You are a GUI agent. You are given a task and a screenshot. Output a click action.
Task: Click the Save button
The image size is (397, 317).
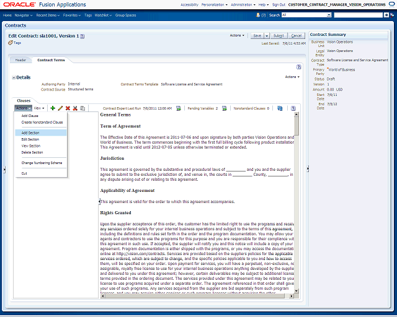point(257,36)
